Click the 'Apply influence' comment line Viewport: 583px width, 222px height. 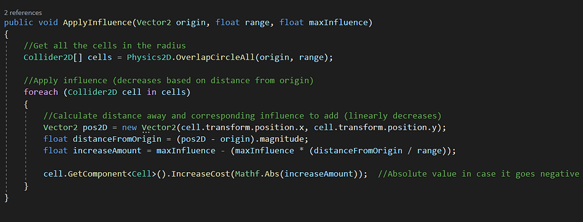point(168,81)
